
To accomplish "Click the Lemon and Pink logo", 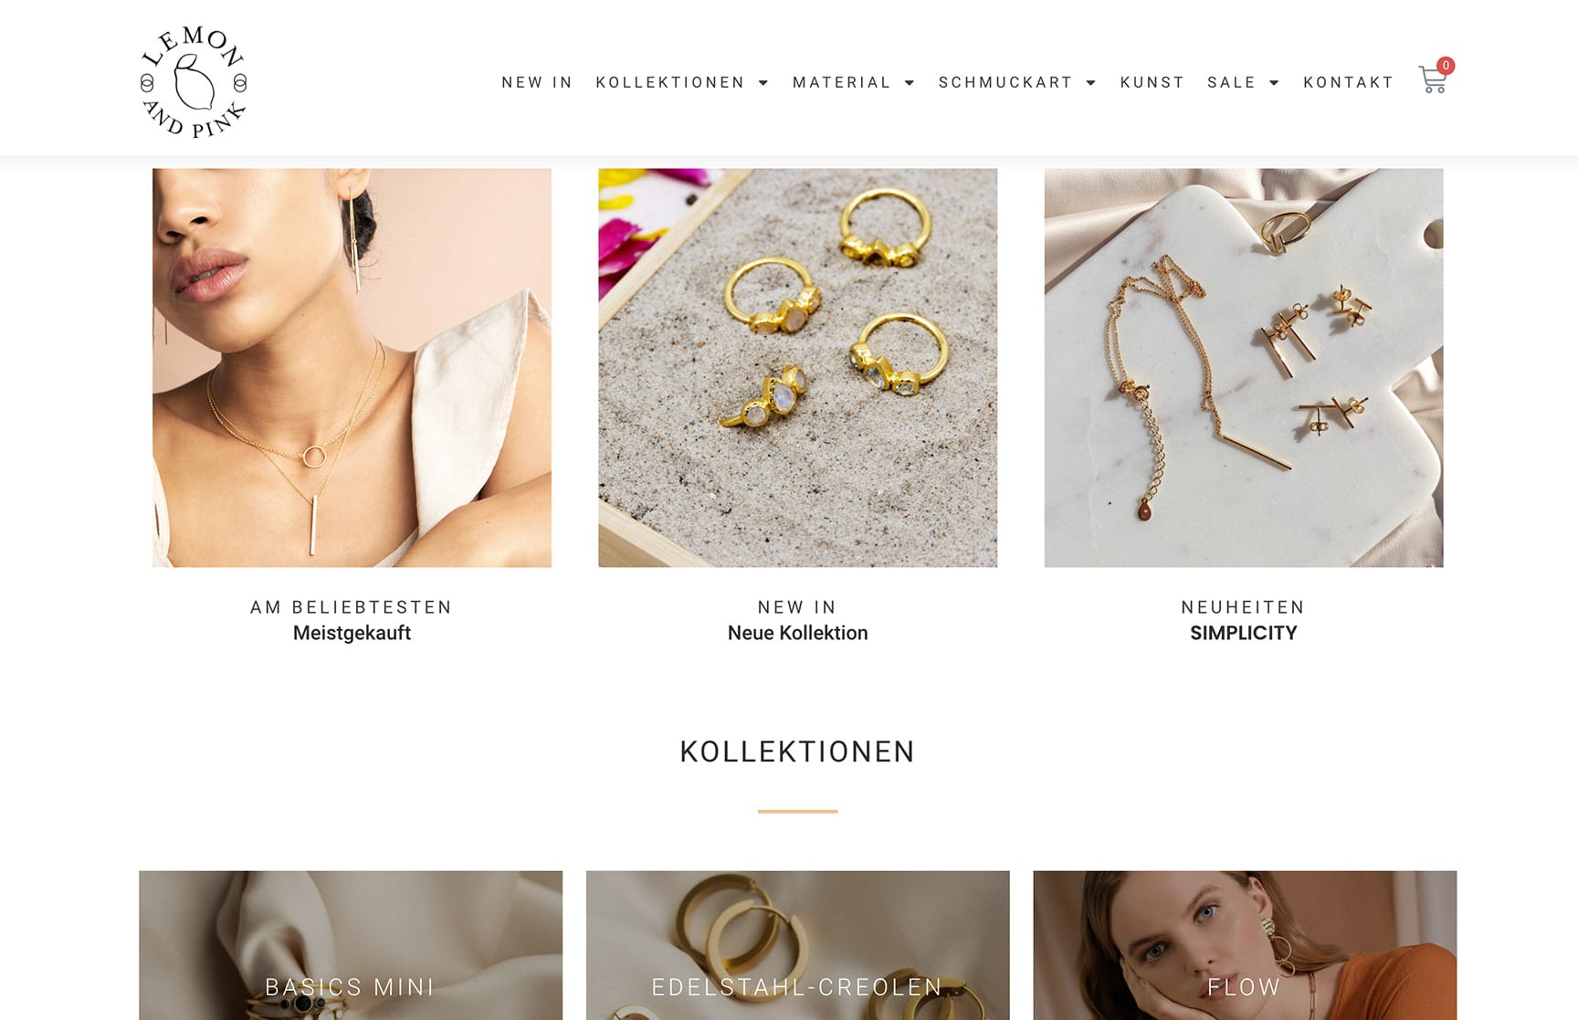I will (x=194, y=82).
